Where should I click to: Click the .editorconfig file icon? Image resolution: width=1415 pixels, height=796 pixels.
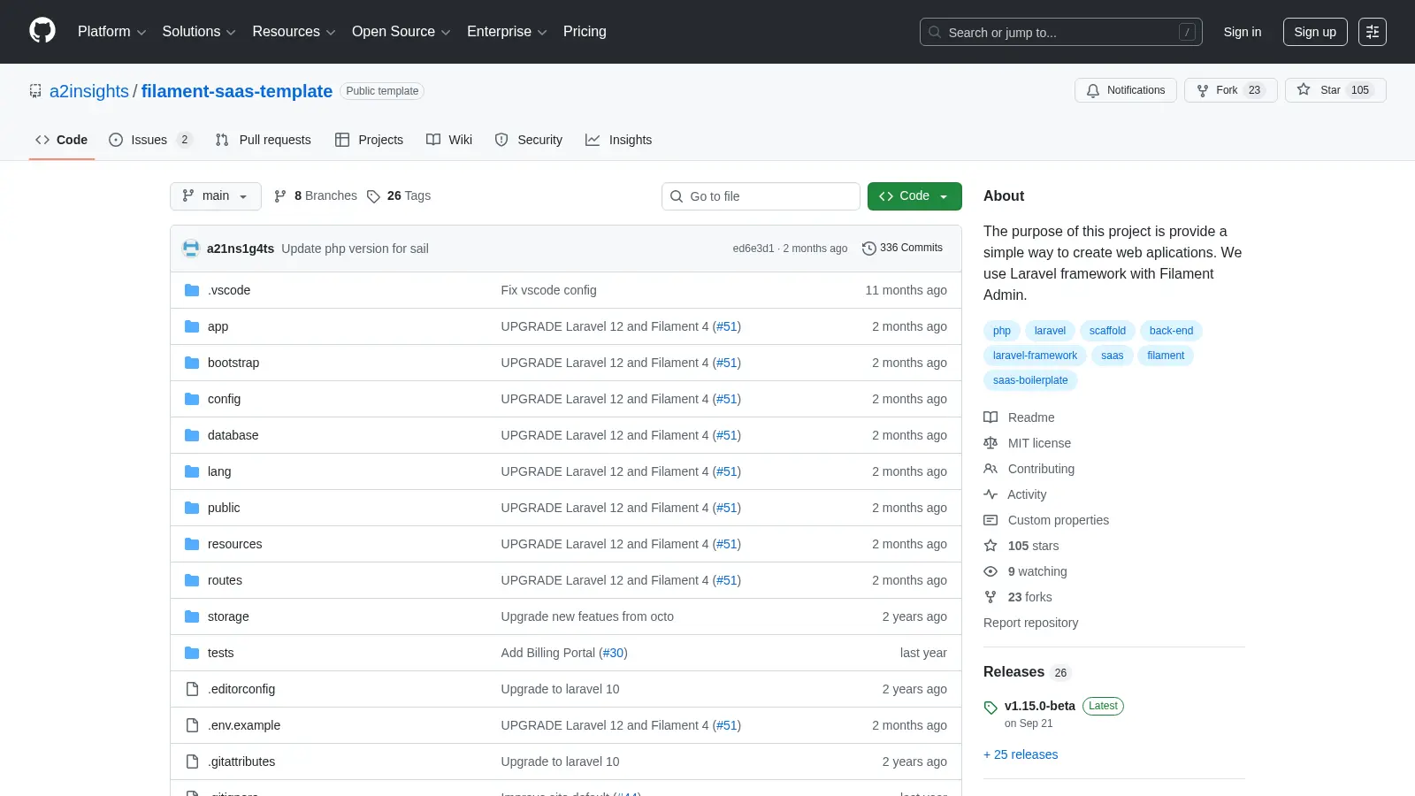coord(192,689)
